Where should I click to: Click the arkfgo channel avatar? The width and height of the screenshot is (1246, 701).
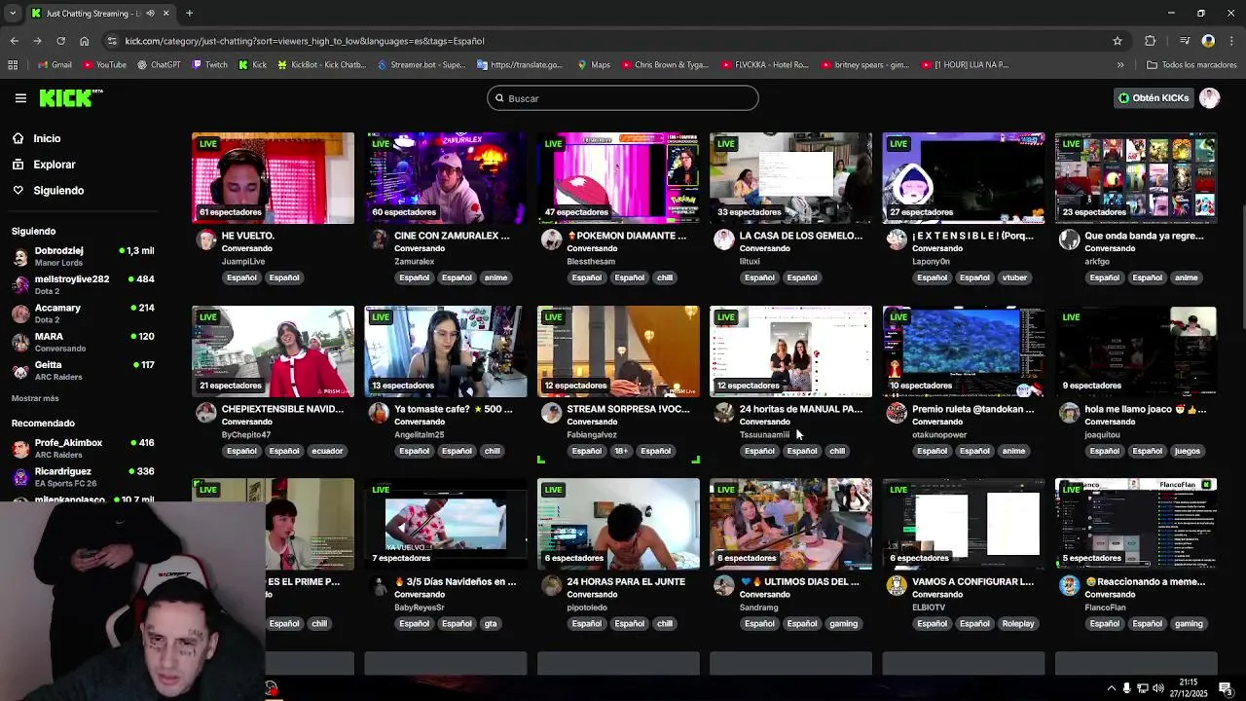coord(1069,240)
